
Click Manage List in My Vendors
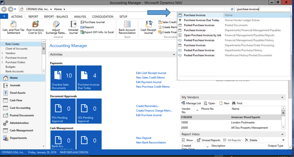(191, 103)
